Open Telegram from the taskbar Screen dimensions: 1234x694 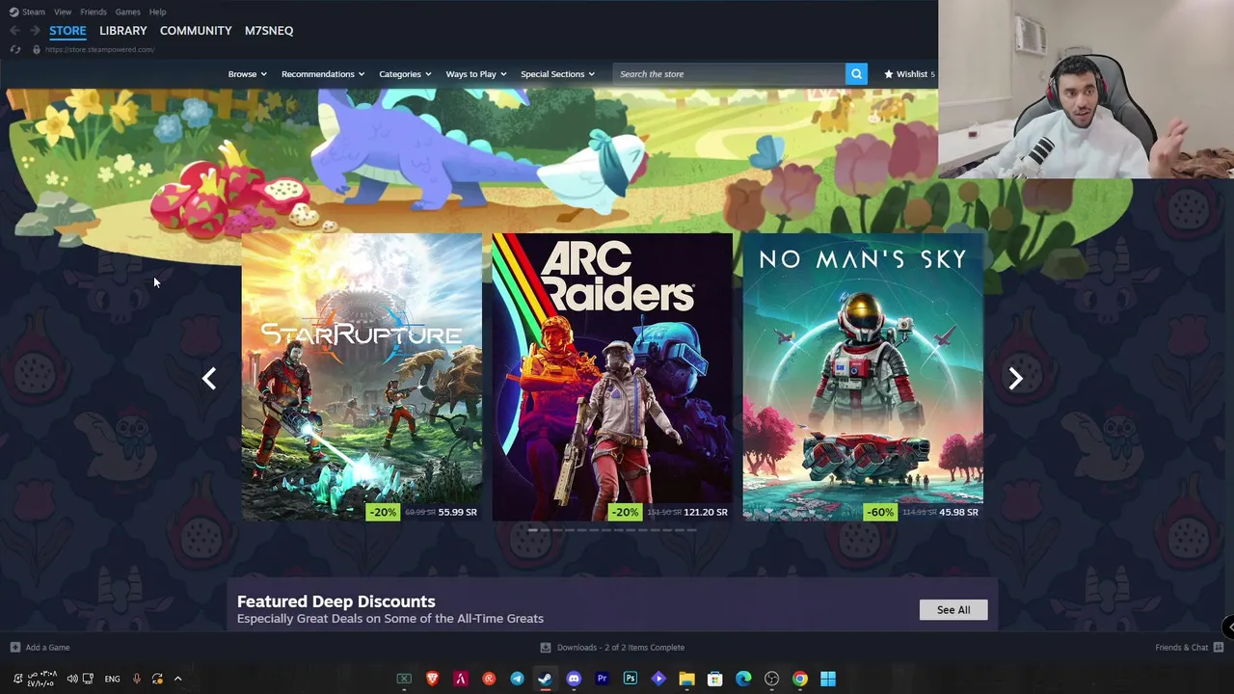517,679
